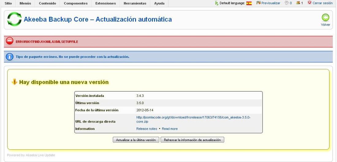Click the Previsualizar link
337x162 pixels.
coord(271,3)
